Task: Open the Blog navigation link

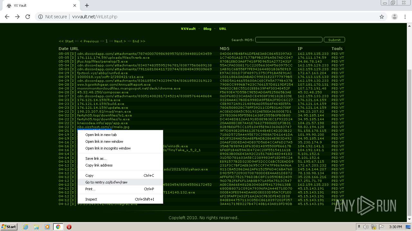Action: (x=207, y=29)
